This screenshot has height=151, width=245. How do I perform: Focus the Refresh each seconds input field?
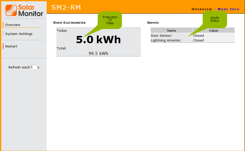(x=34, y=67)
